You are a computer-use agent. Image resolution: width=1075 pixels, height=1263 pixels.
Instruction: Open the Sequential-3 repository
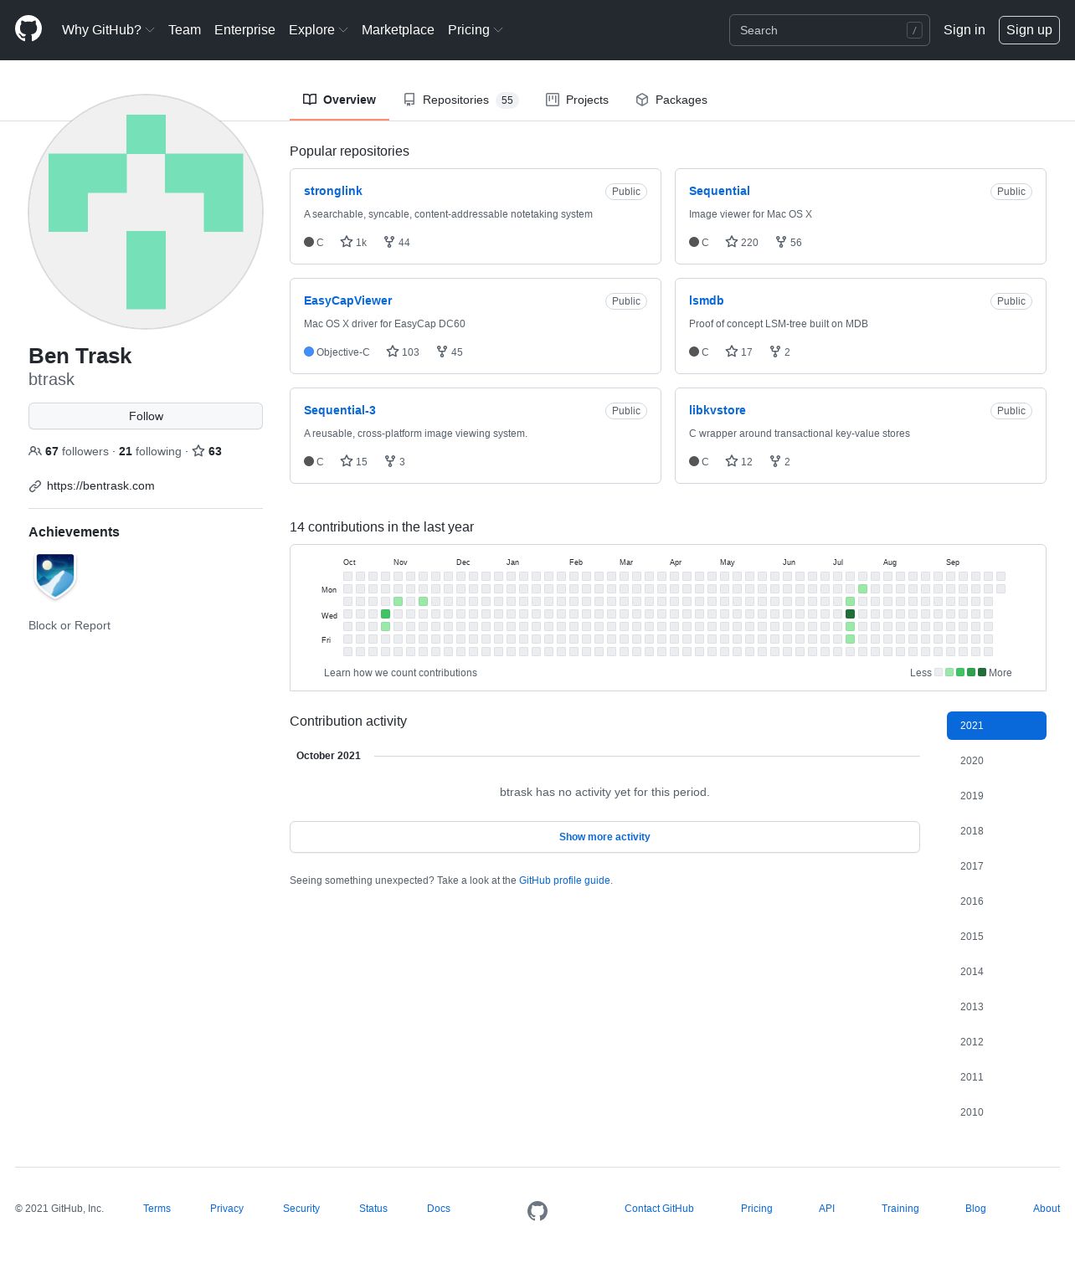[x=340, y=410]
